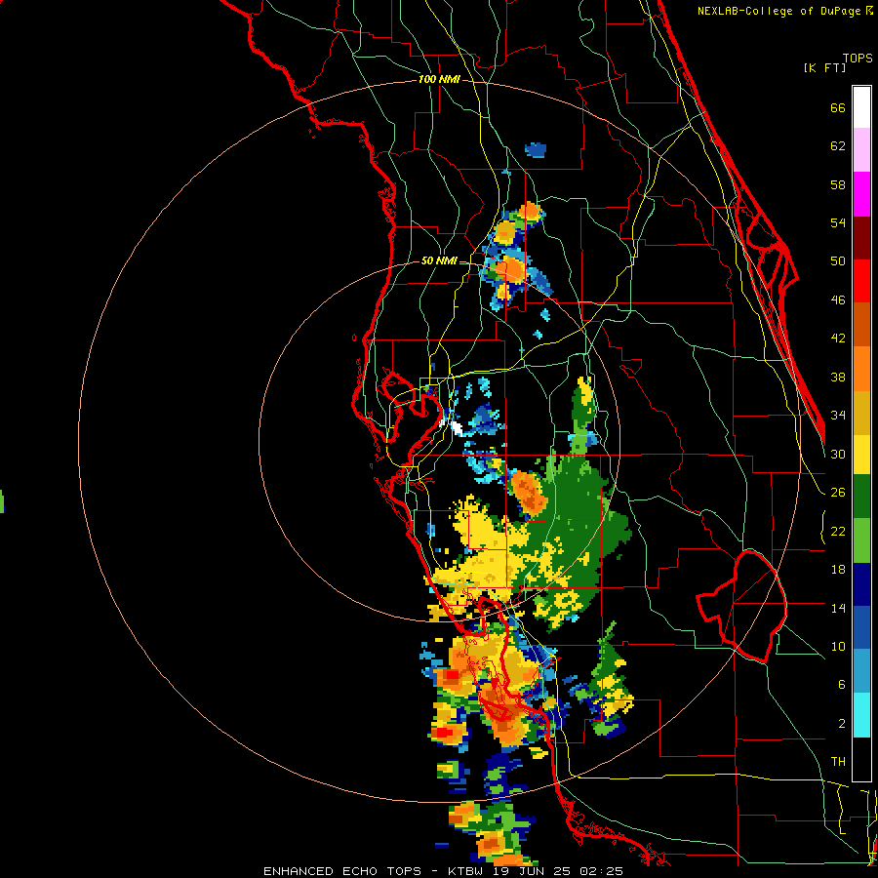
Task: Click the 50 NMI range ring label
Action: pos(439,260)
